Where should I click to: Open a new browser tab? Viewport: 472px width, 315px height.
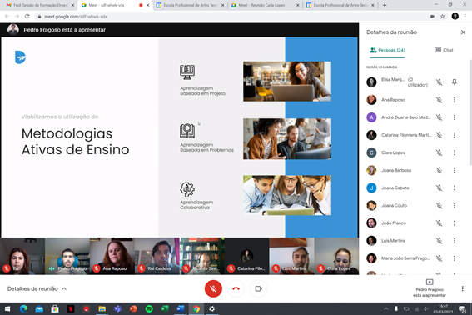(x=385, y=5)
